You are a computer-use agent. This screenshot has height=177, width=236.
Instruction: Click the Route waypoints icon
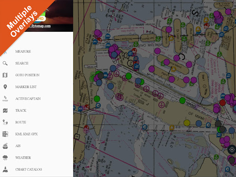(x=5, y=122)
